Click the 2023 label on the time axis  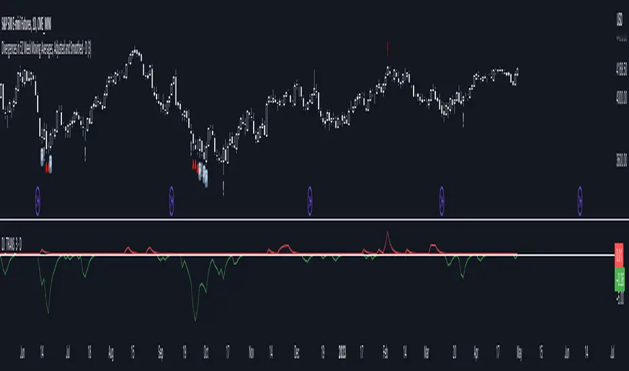(x=342, y=352)
